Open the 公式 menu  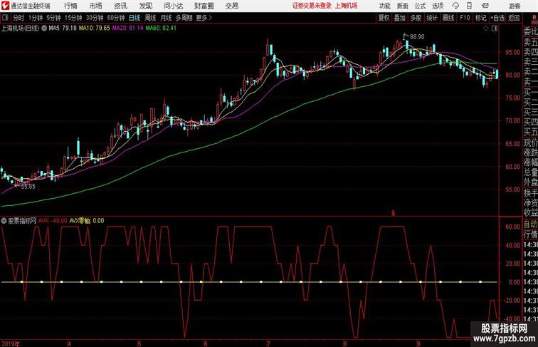420,6
